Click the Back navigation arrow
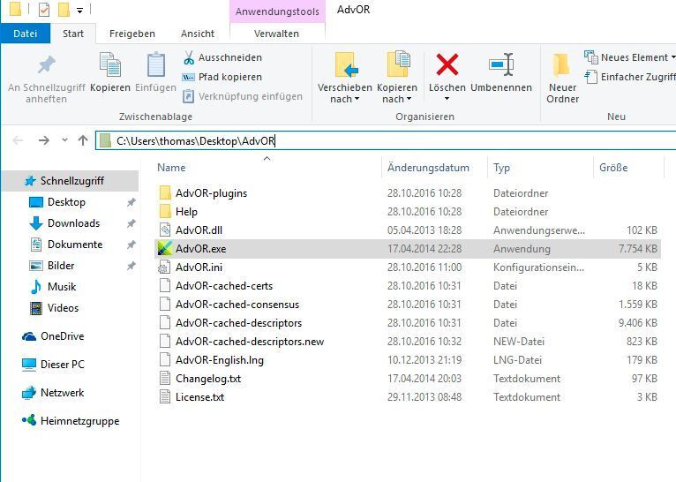The image size is (676, 482). 19,140
